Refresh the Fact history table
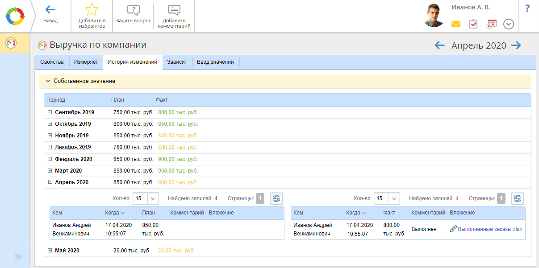 (x=518, y=198)
